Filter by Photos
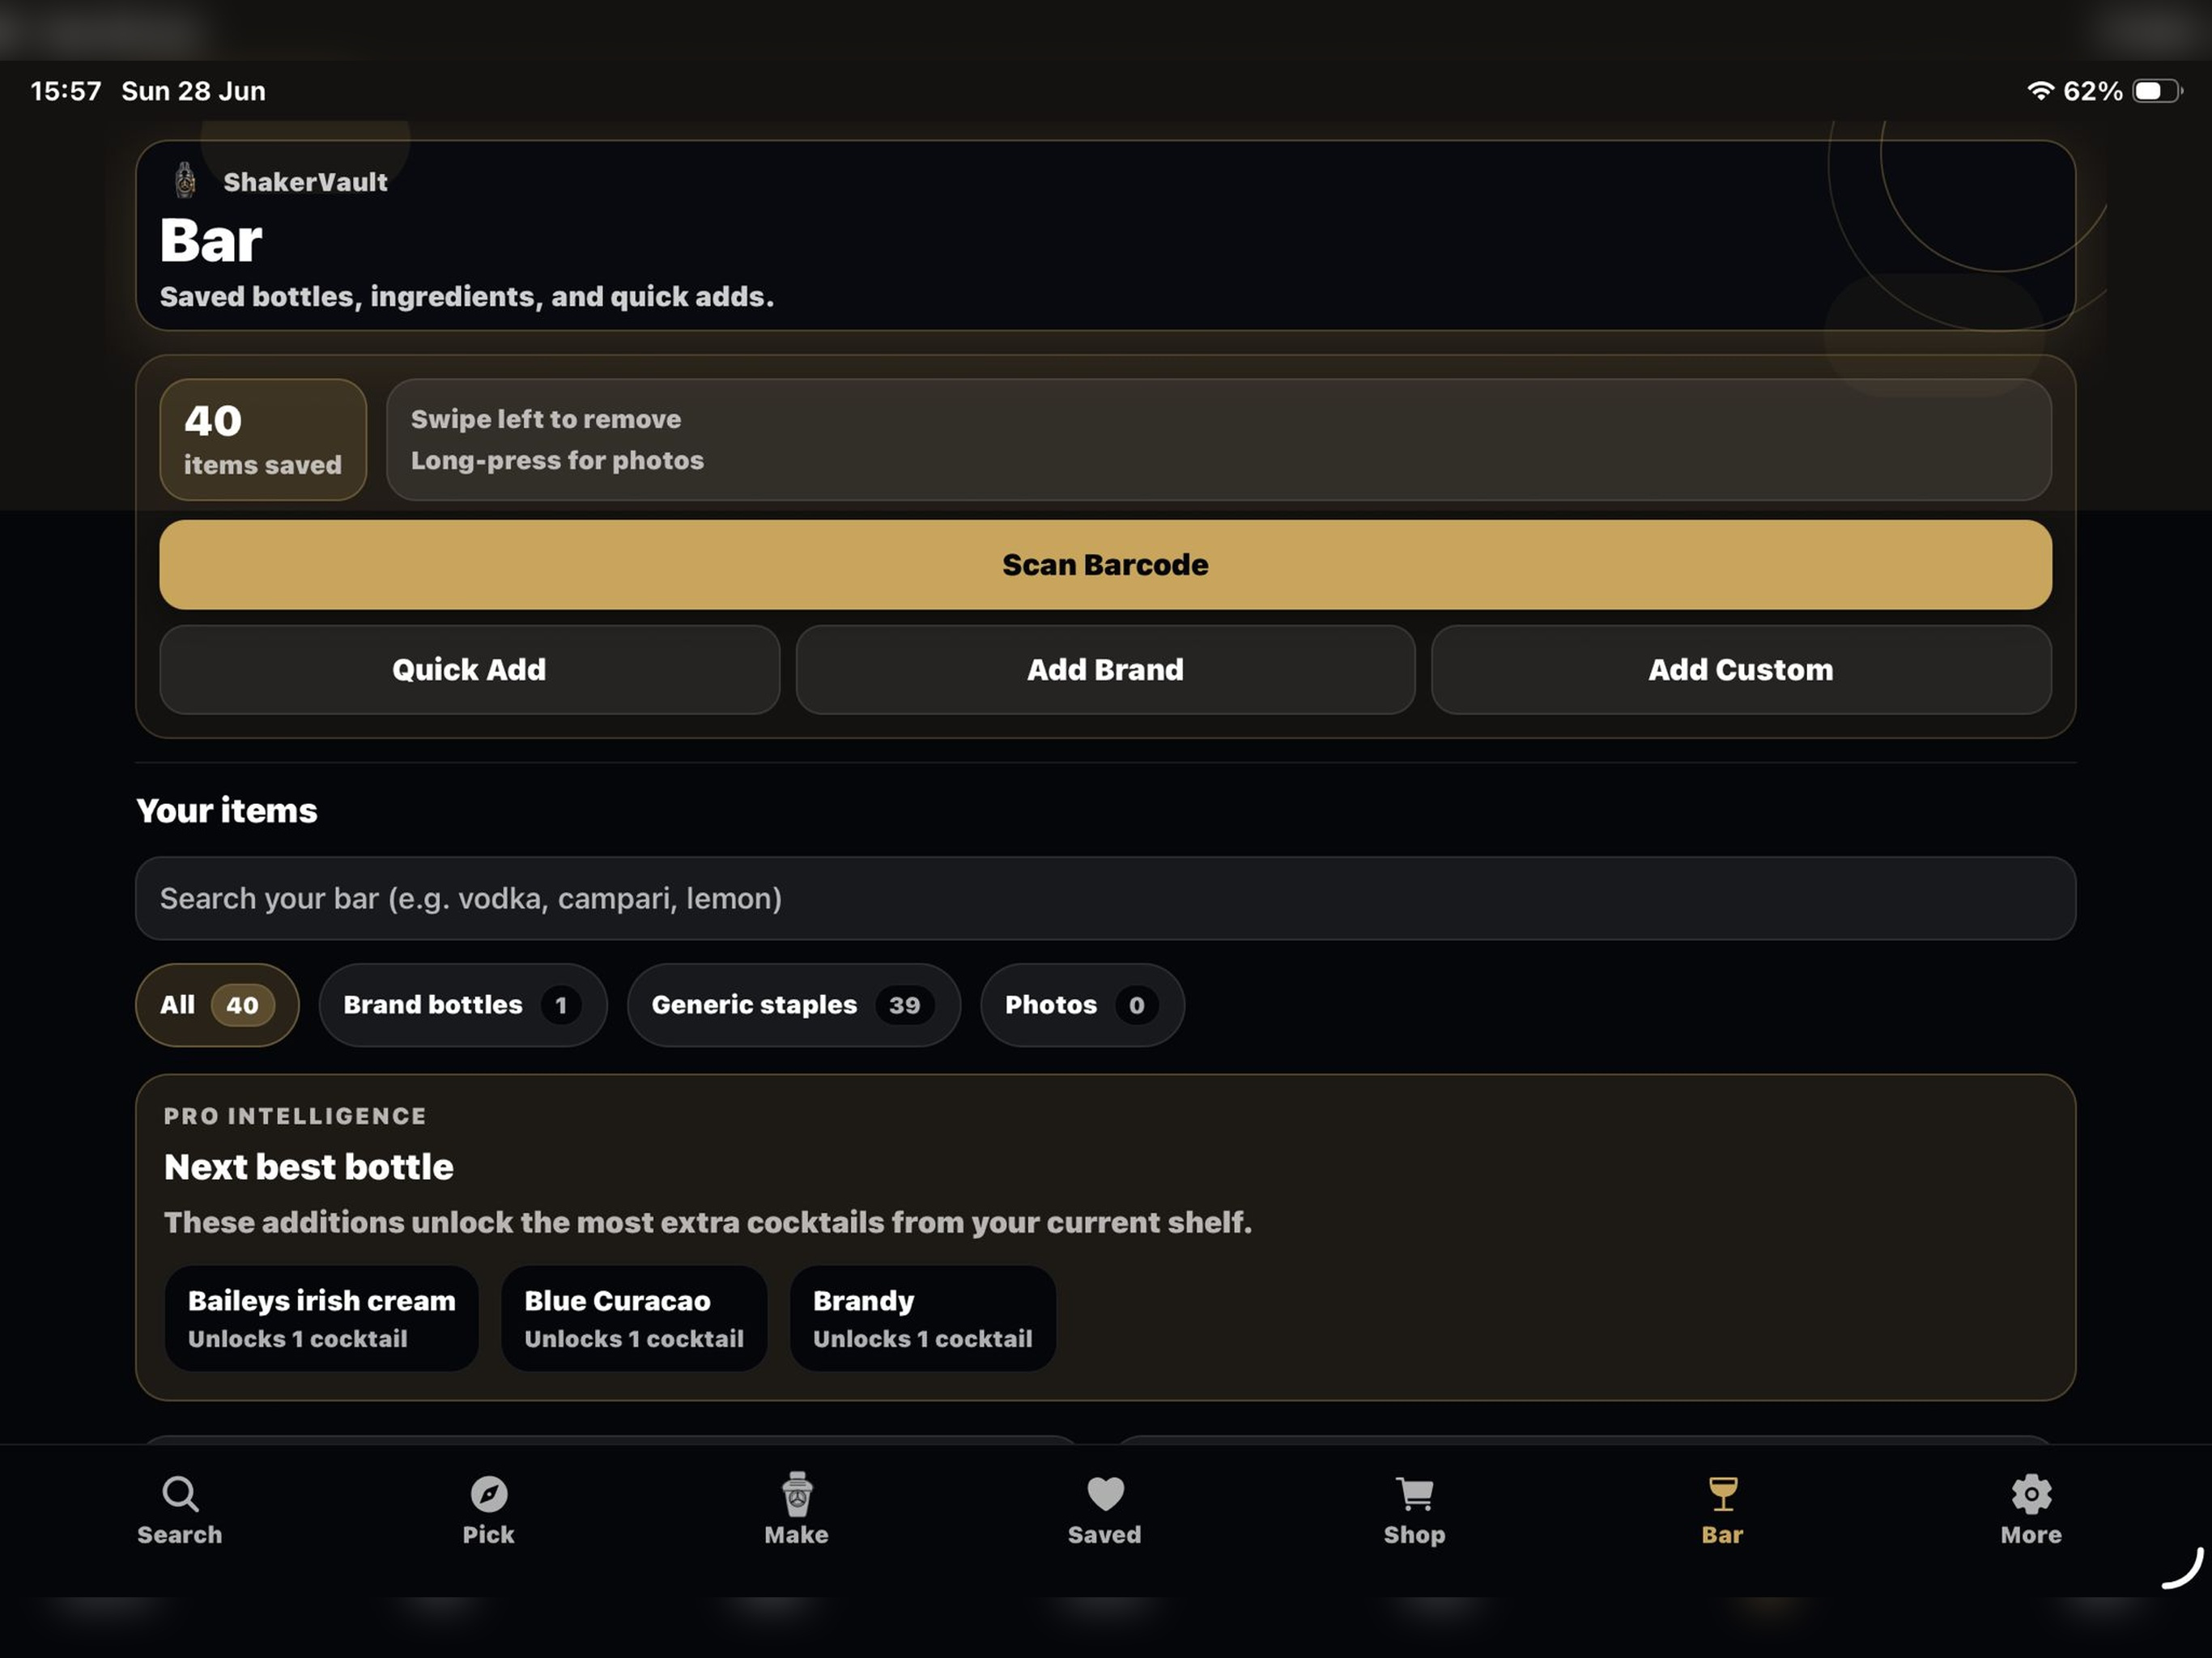 coord(1082,1005)
